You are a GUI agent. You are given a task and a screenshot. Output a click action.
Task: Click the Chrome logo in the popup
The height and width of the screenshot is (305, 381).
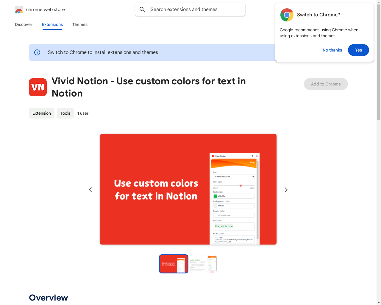[x=287, y=15]
